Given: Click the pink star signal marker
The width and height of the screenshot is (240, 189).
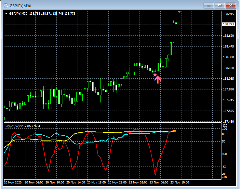Looking at the screenshot, I should click(x=155, y=75).
